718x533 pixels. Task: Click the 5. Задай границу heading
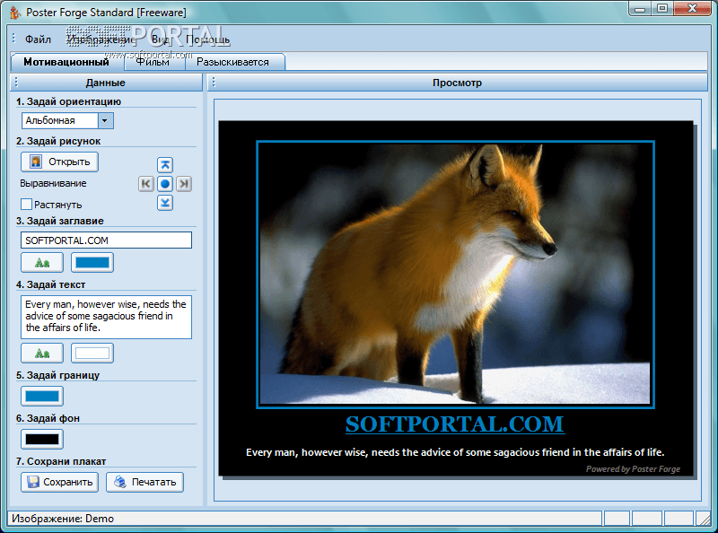pyautogui.click(x=57, y=375)
